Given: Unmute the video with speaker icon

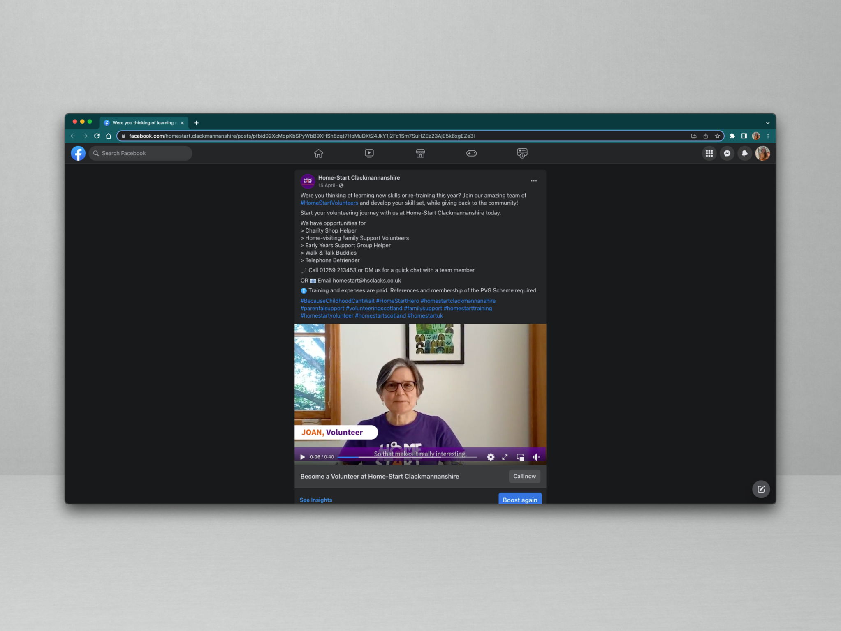Looking at the screenshot, I should pyautogui.click(x=536, y=457).
